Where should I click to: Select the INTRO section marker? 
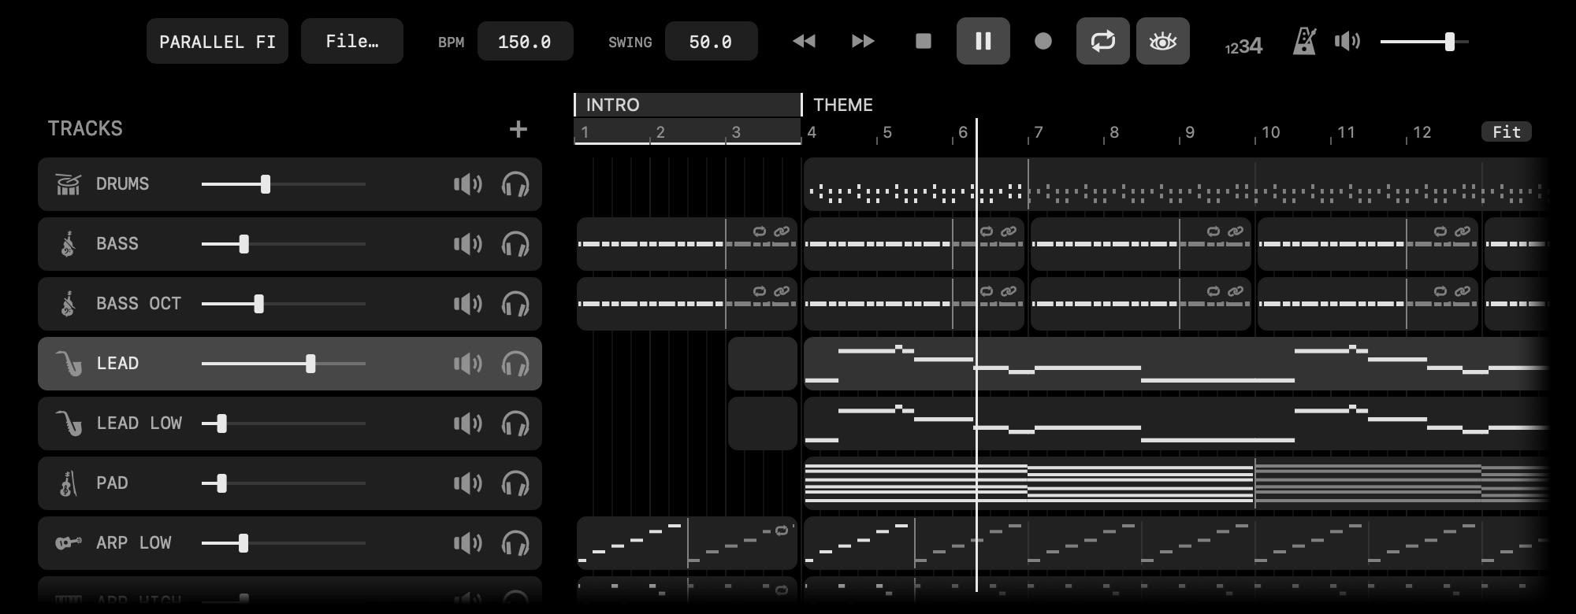click(687, 105)
